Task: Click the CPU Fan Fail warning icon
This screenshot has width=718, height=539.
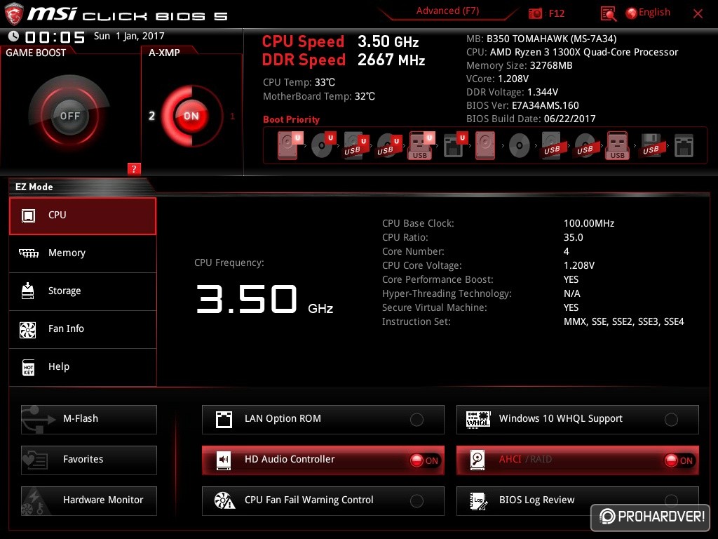Action: [x=224, y=500]
